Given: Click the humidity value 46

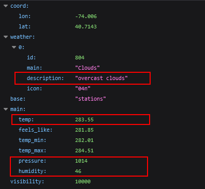Looking at the screenshot, I should tap(78, 171).
